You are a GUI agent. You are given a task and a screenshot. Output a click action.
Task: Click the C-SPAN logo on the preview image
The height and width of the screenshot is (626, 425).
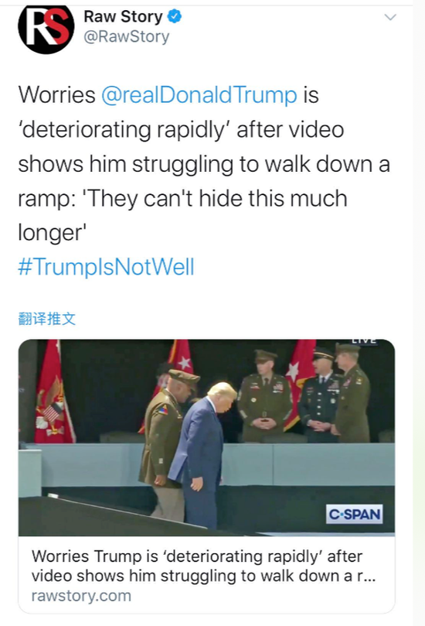click(354, 515)
